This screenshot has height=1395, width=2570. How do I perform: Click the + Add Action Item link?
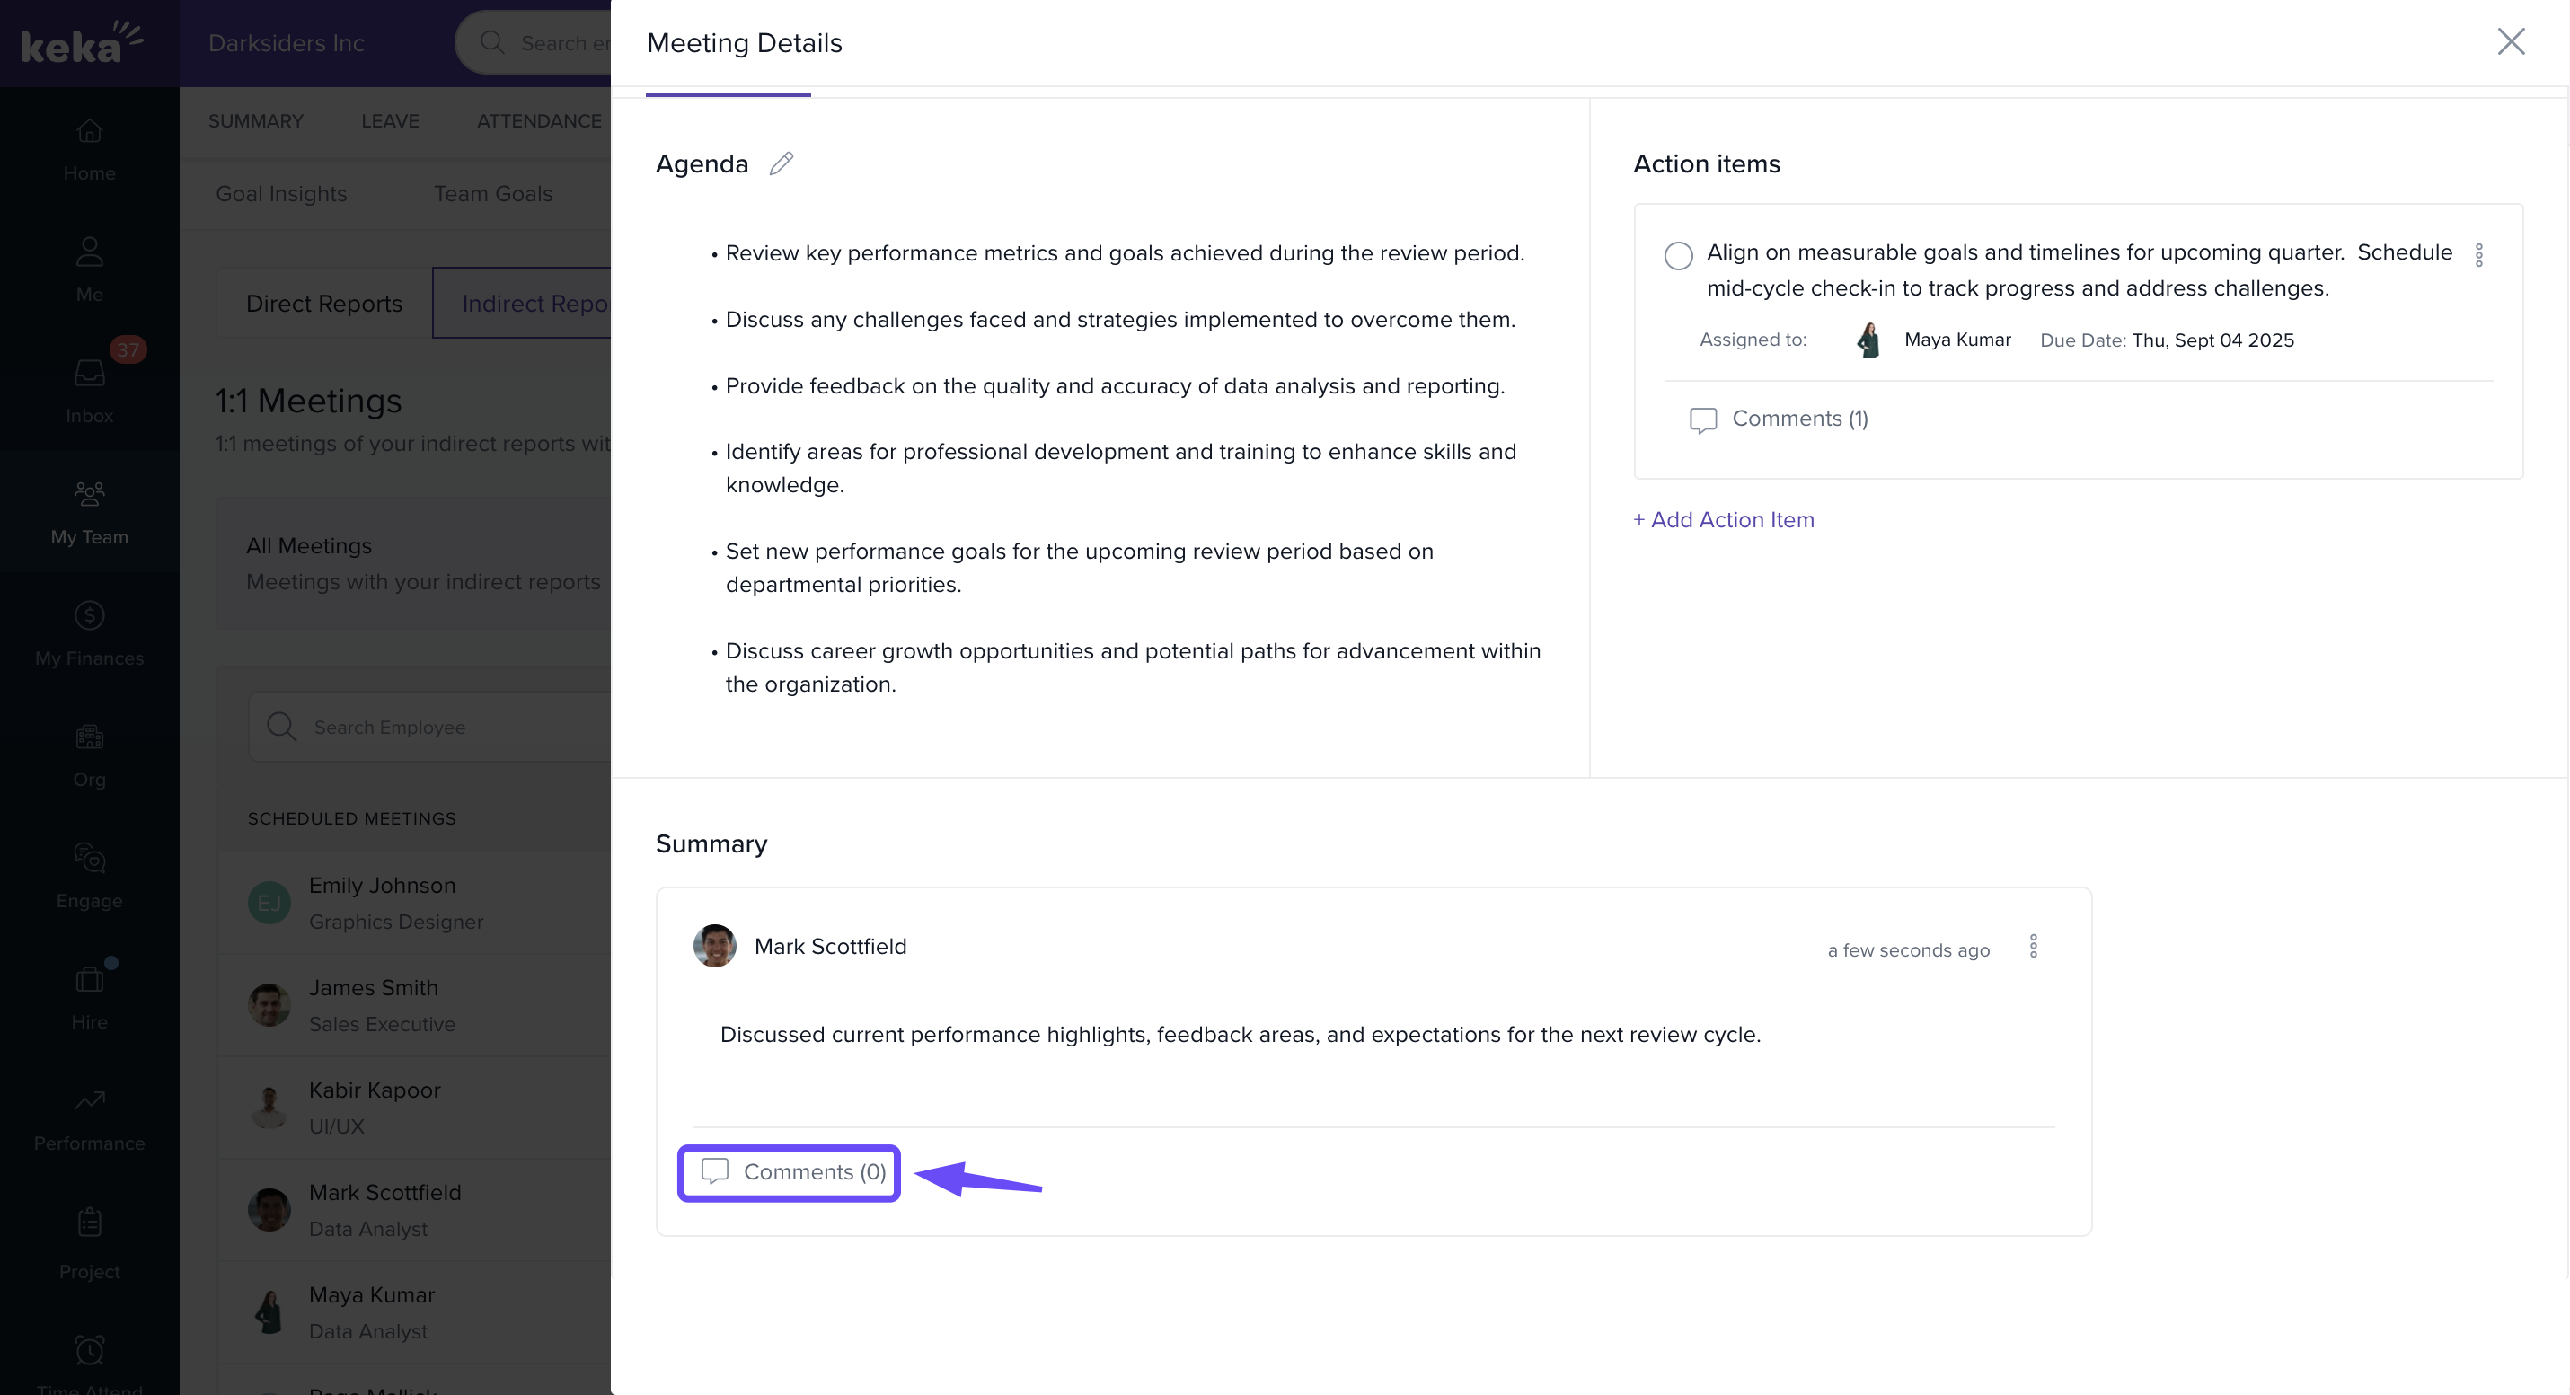coord(1723,520)
